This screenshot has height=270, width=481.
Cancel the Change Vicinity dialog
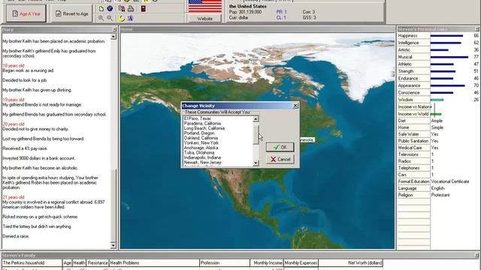point(280,159)
